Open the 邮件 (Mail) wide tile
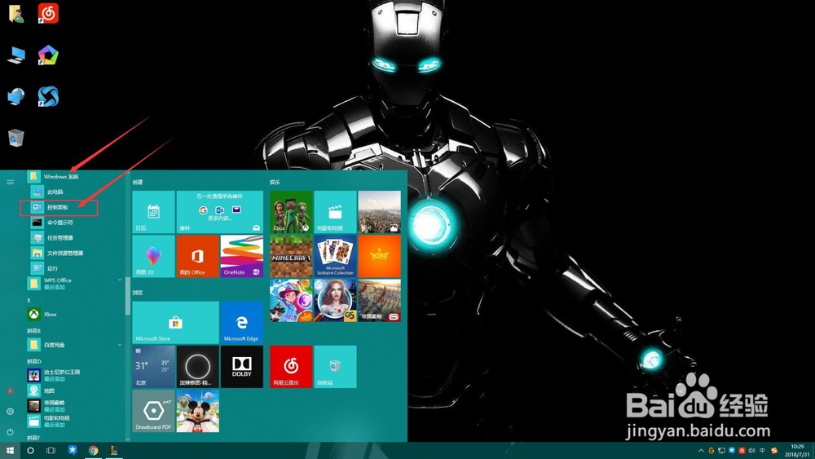Screen dimensions: 815x459 pos(220,212)
